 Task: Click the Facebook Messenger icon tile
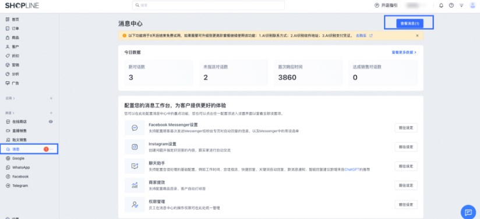[x=135, y=128]
